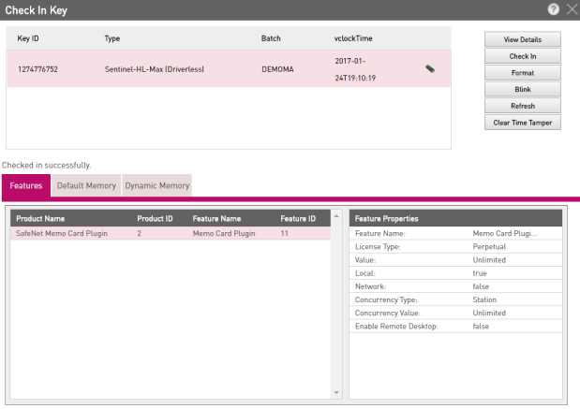
Task: Click the Local value true
Action: (x=480, y=273)
